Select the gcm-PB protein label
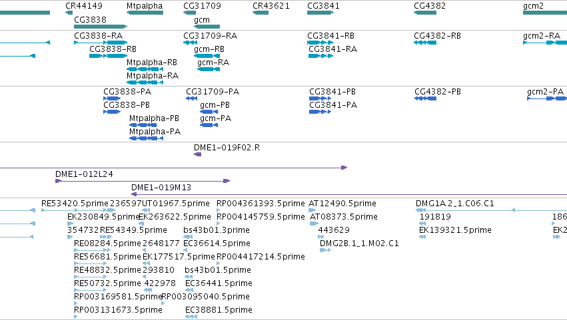The image size is (567, 320). [215, 105]
